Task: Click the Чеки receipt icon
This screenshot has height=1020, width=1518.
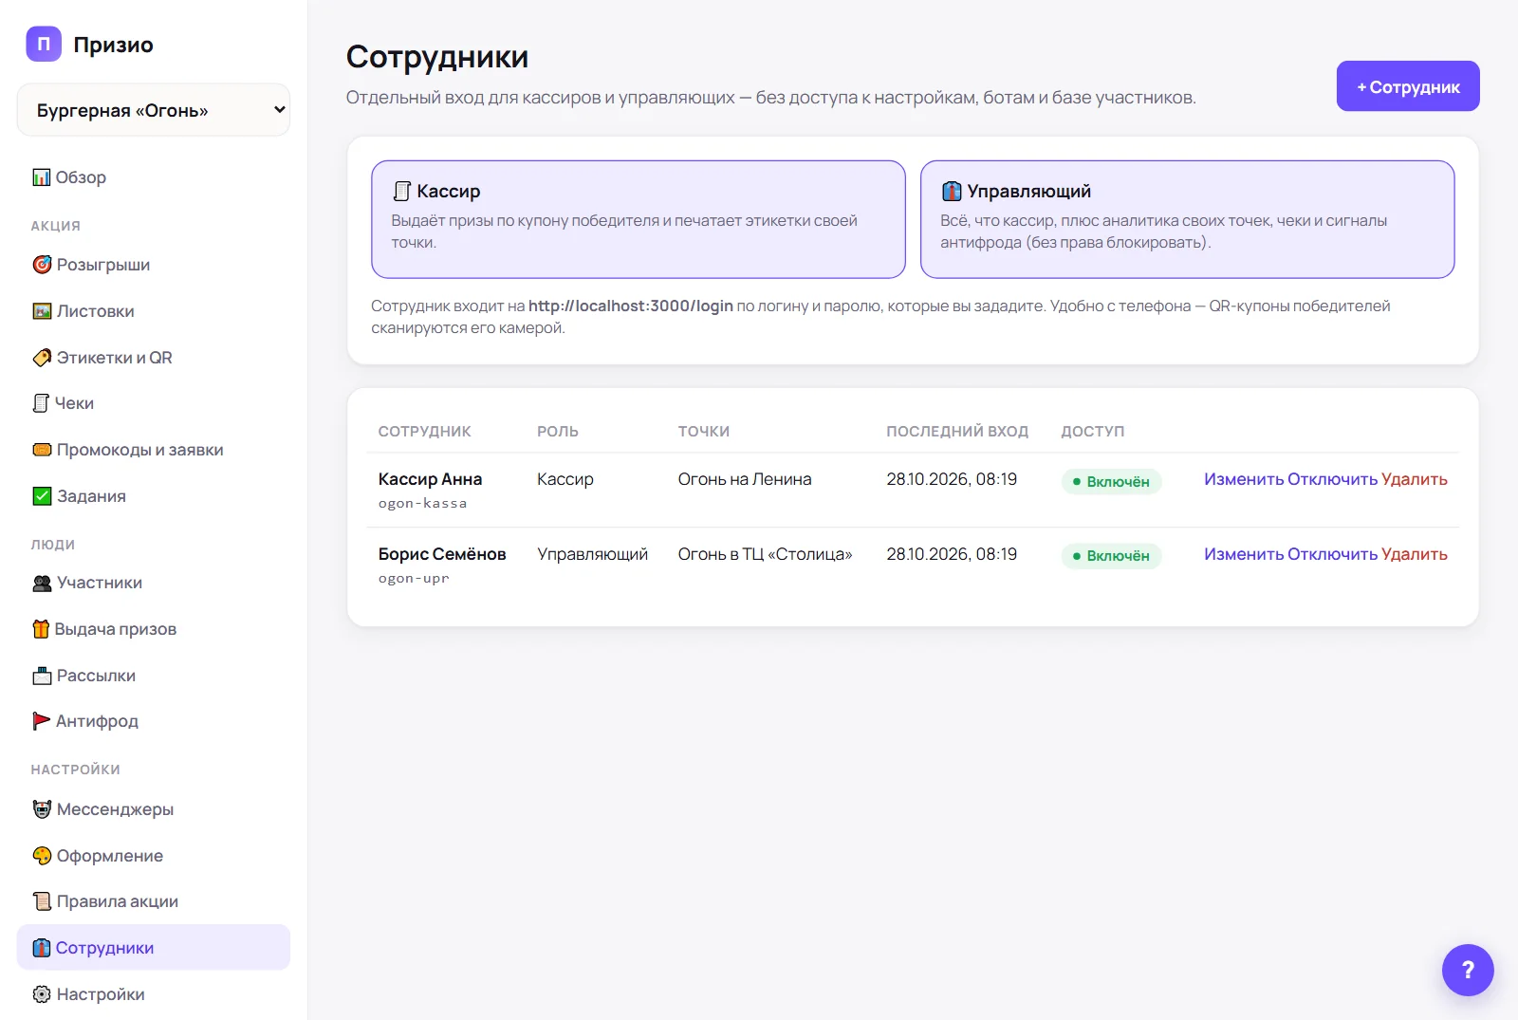Action: click(41, 403)
